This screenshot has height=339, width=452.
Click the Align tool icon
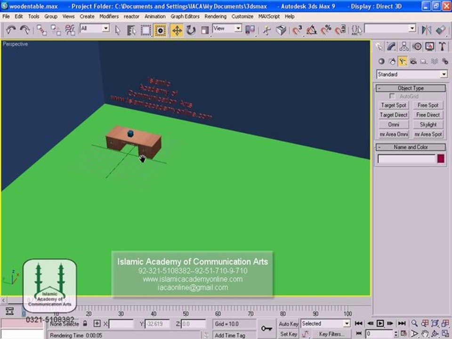[441, 30]
